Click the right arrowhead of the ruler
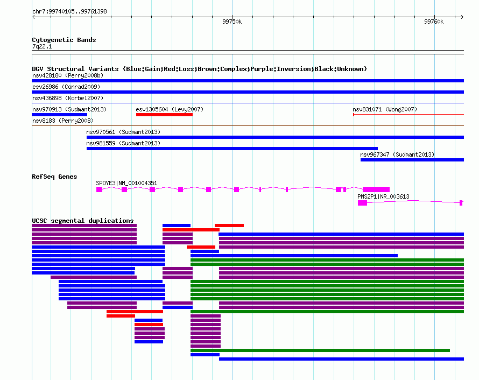This screenshot has height=380, width=479. 462,17
